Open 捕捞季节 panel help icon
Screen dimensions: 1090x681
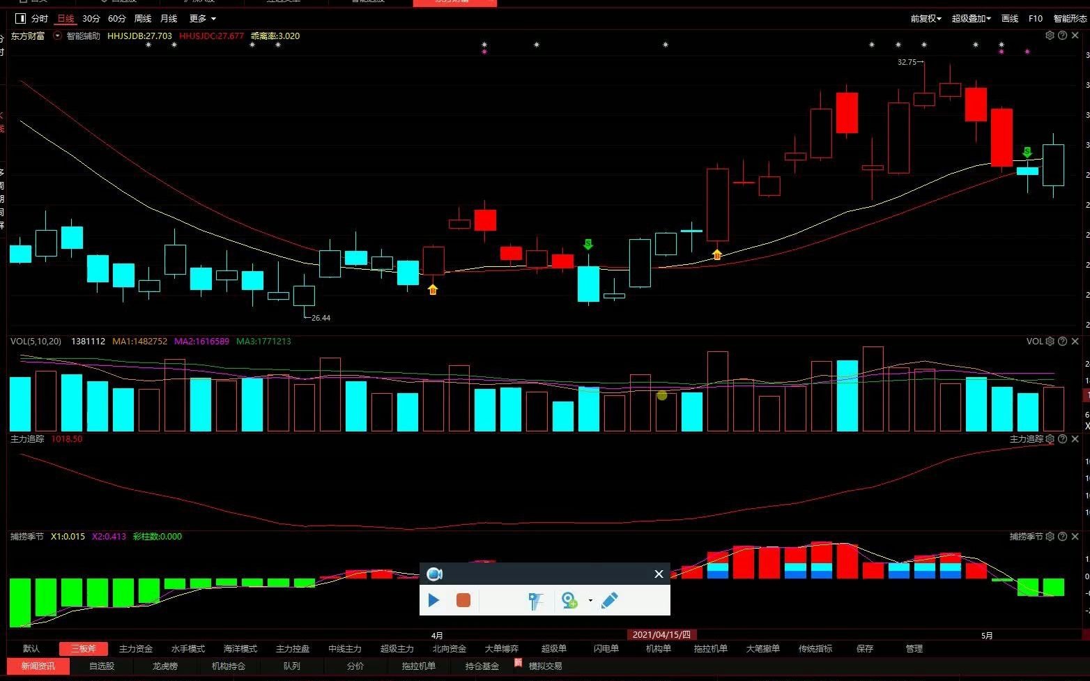(1062, 537)
